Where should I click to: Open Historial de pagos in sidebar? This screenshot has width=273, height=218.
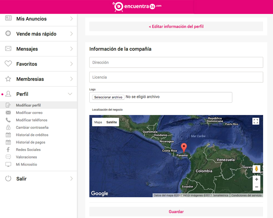31,142
